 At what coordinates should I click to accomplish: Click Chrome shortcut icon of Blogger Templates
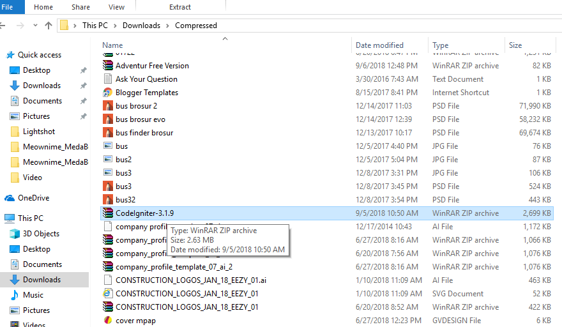107,93
